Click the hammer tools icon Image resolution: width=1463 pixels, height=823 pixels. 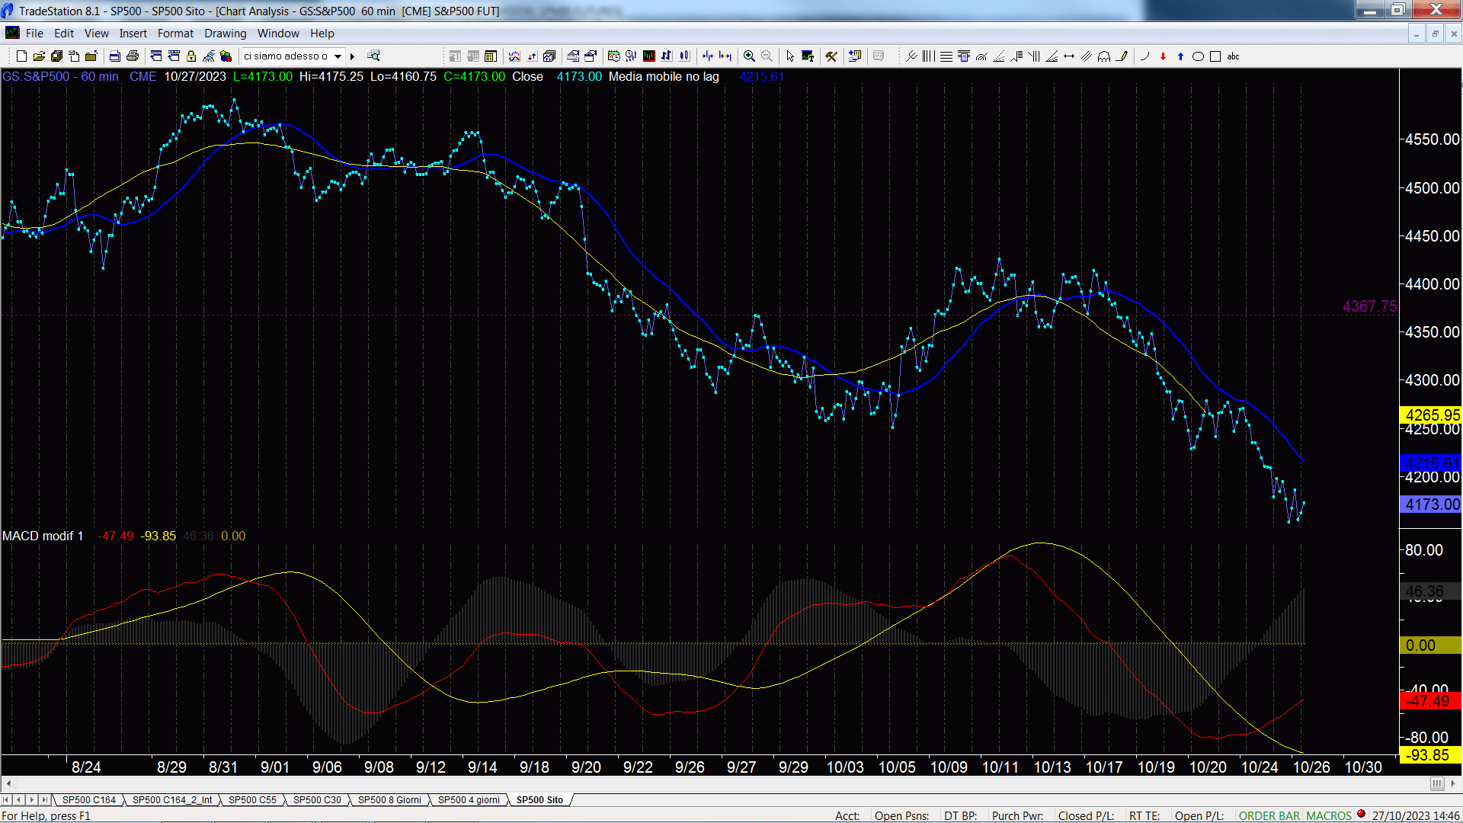(x=831, y=56)
